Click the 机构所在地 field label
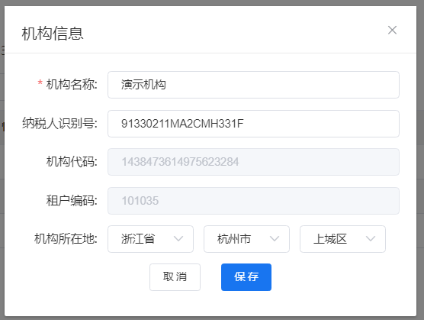The image size is (424, 320). coord(66,239)
